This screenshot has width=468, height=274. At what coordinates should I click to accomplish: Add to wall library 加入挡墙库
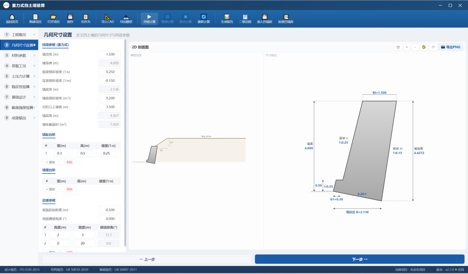click(264, 19)
